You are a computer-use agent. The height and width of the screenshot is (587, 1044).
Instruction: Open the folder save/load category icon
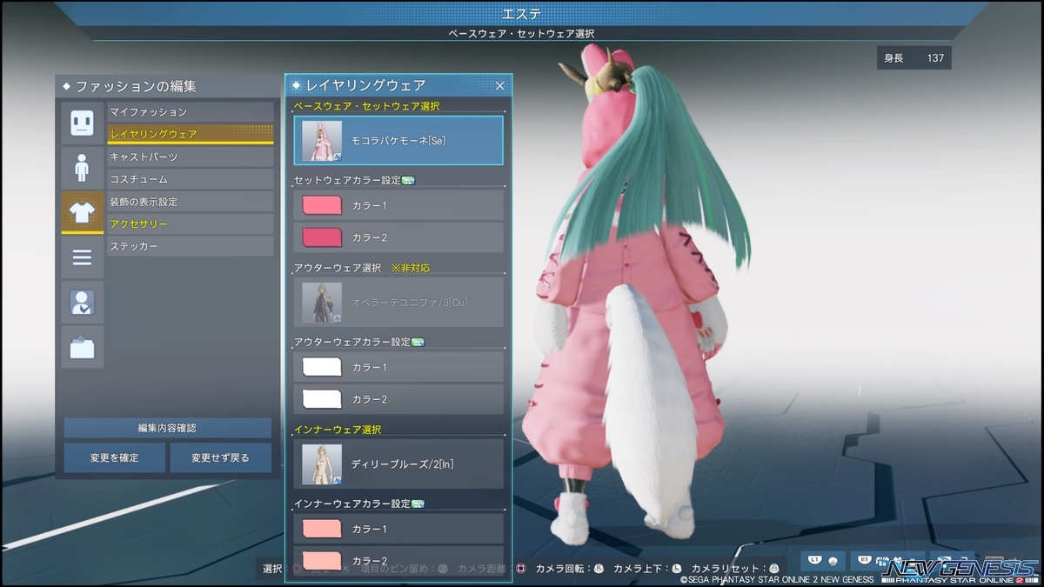pyautogui.click(x=82, y=347)
